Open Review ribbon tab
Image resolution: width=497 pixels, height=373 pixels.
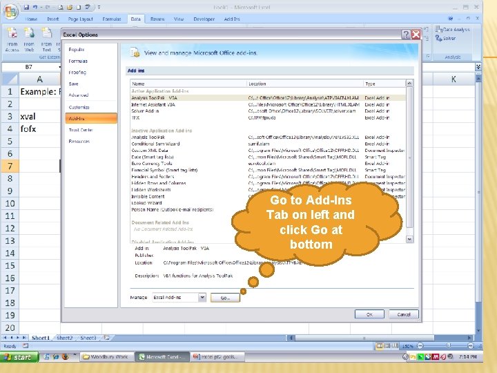click(157, 19)
